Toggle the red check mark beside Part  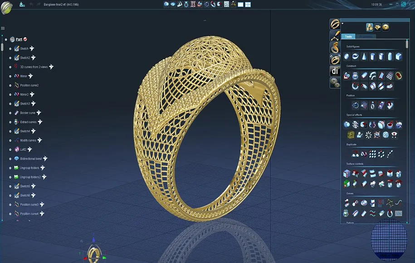[25, 39]
